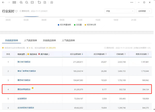
Task: Minimize the viewer window
Action: (x=139, y=3)
